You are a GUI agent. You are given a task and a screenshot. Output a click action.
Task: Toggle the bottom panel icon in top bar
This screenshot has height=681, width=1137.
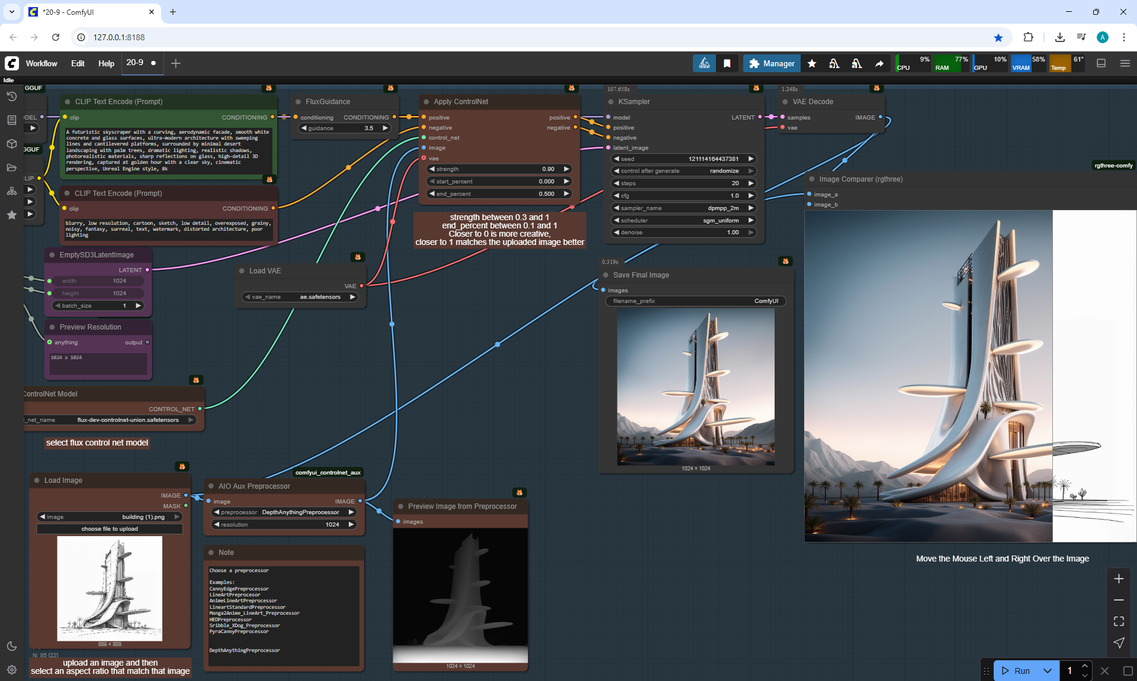pos(1101,63)
